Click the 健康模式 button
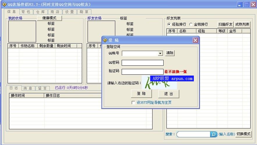Screen dimensions: 257x145 pos(49,18)
